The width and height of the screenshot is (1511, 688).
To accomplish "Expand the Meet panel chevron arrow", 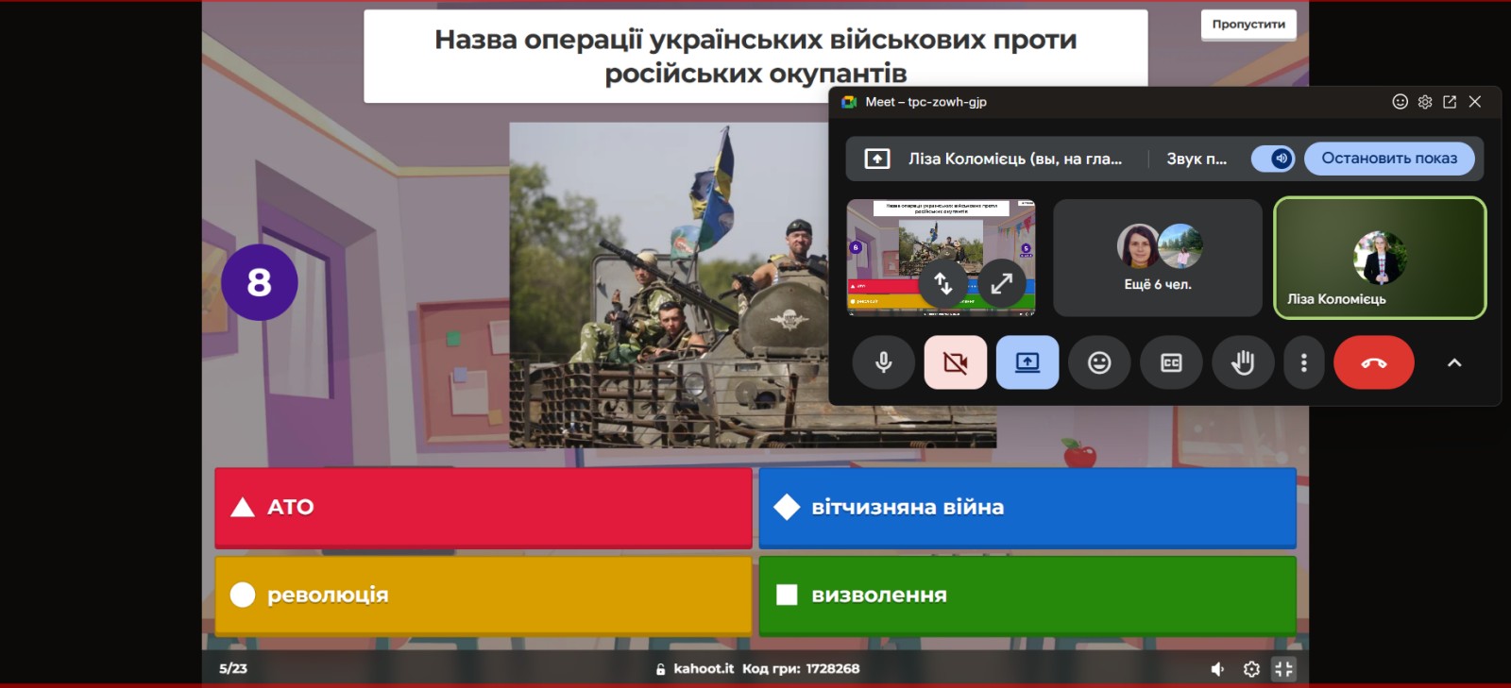I will pyautogui.click(x=1454, y=362).
